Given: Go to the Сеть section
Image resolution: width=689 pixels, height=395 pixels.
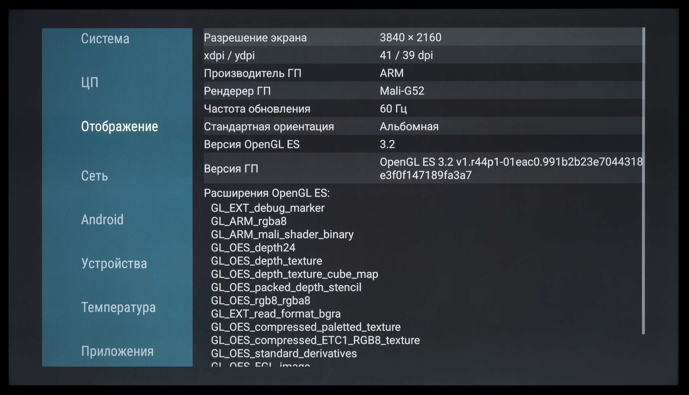Looking at the screenshot, I should point(94,176).
